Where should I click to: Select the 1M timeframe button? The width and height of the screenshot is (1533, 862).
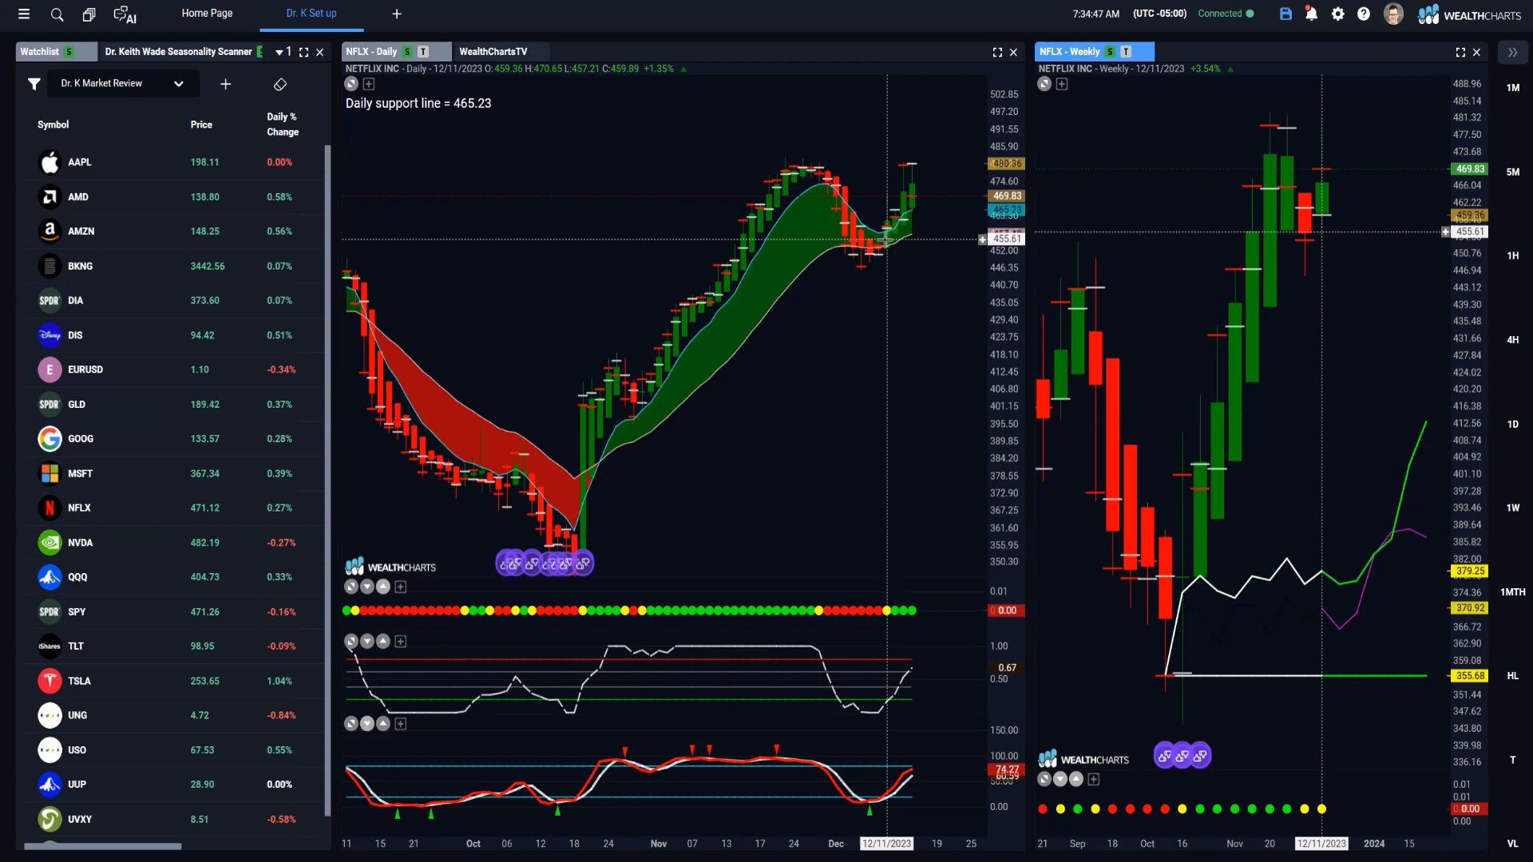(1512, 88)
